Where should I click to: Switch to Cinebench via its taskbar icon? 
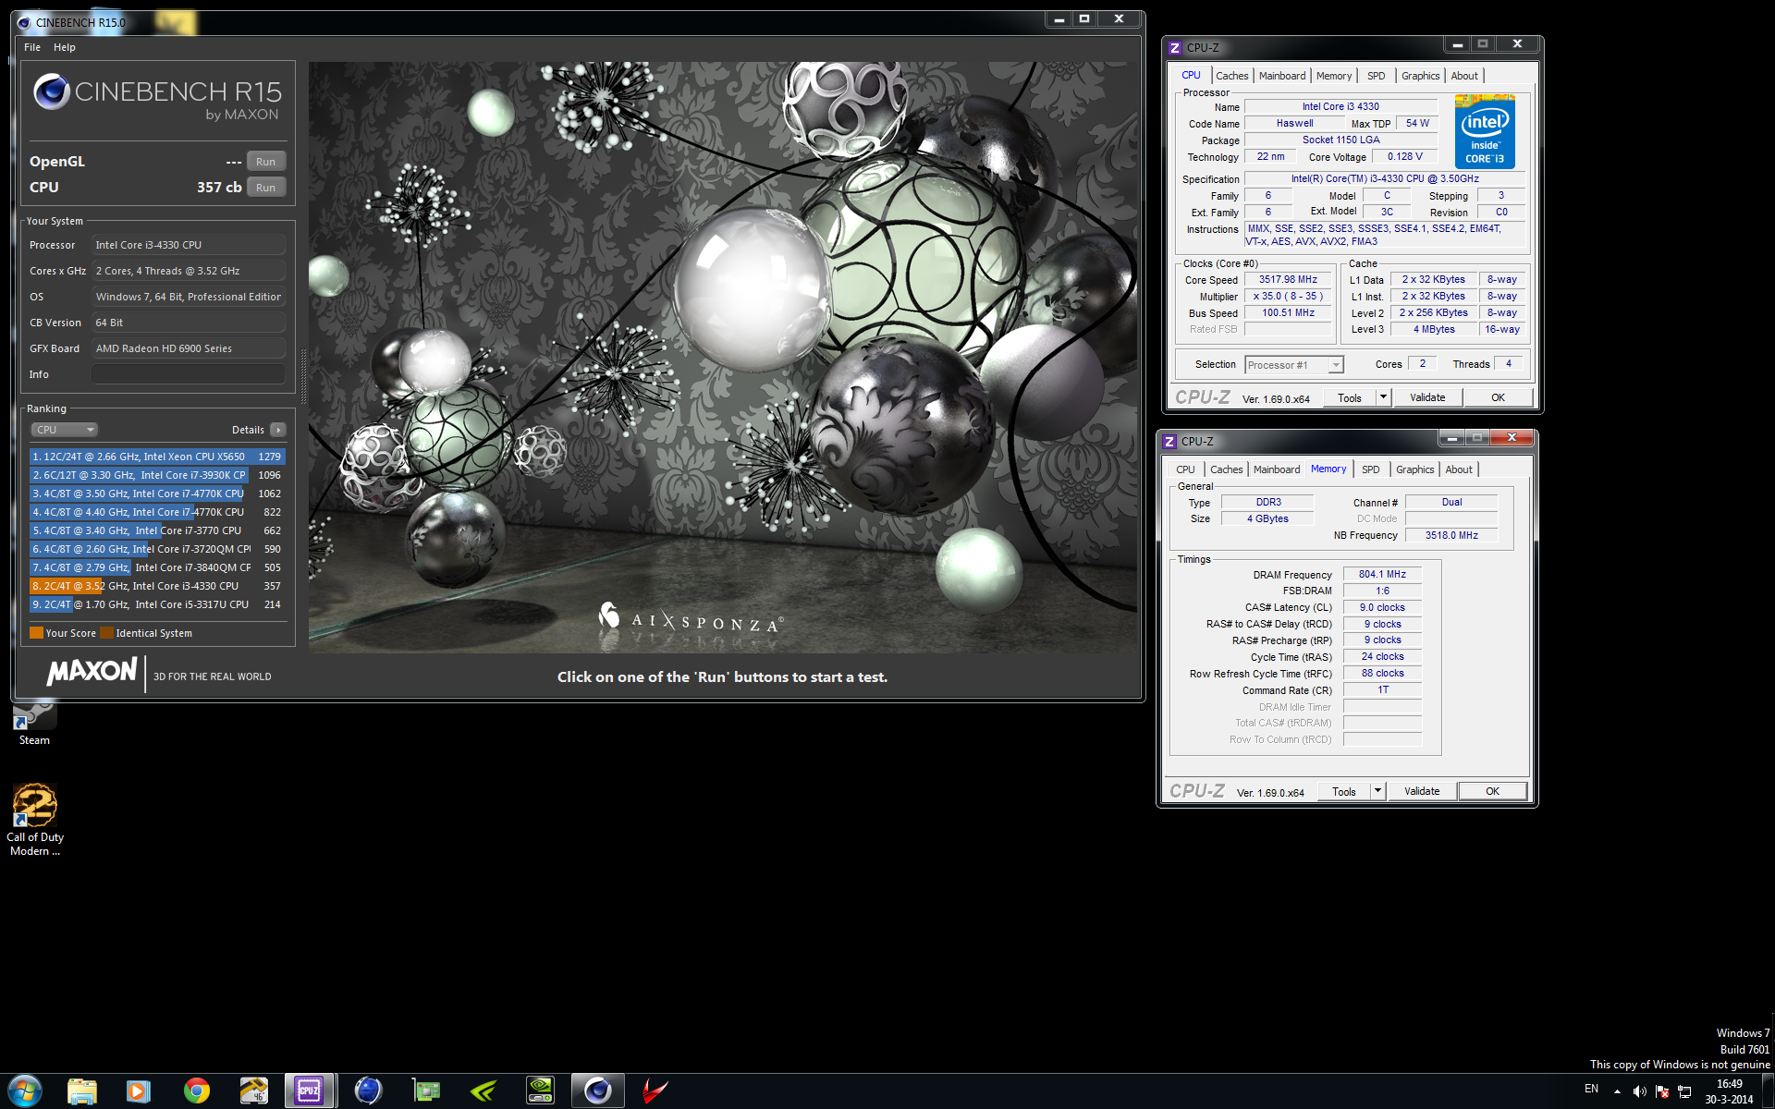point(597,1091)
